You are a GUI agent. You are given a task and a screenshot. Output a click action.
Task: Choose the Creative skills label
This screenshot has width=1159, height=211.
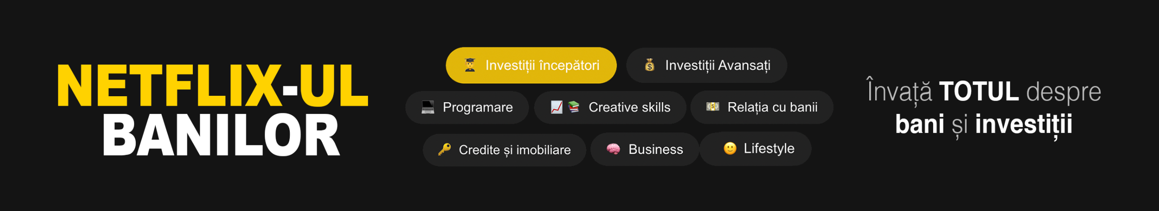(x=629, y=107)
